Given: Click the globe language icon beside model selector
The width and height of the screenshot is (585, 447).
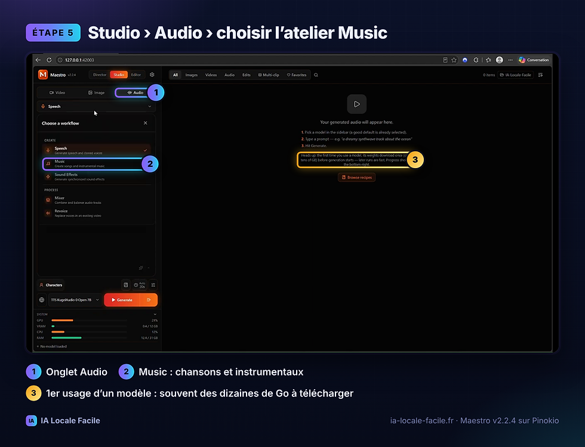Looking at the screenshot, I should 42,300.
